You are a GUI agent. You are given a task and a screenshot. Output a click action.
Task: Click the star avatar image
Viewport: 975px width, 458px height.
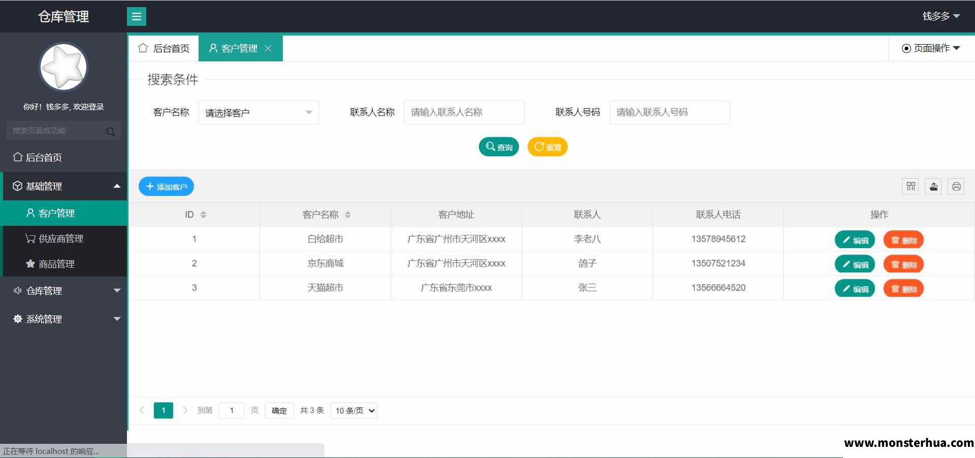63,67
